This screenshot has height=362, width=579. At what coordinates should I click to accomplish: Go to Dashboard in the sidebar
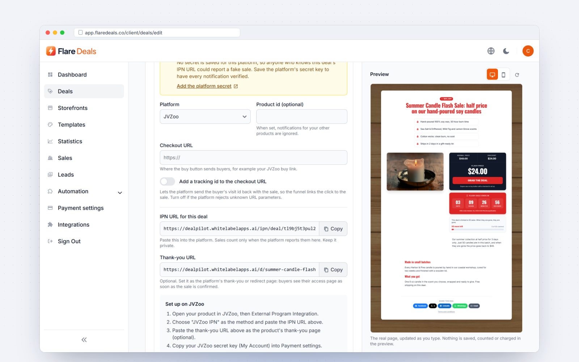pyautogui.click(x=84, y=75)
